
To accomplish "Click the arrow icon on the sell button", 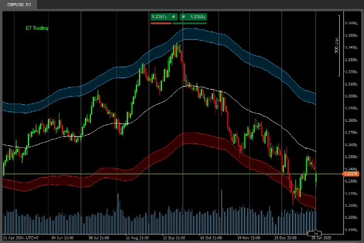I will pyautogui.click(x=174, y=17).
